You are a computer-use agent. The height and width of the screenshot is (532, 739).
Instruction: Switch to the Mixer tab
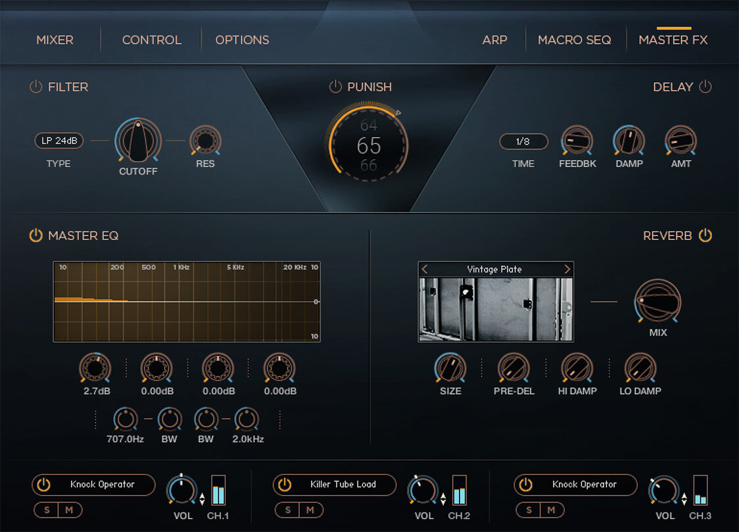pos(55,40)
